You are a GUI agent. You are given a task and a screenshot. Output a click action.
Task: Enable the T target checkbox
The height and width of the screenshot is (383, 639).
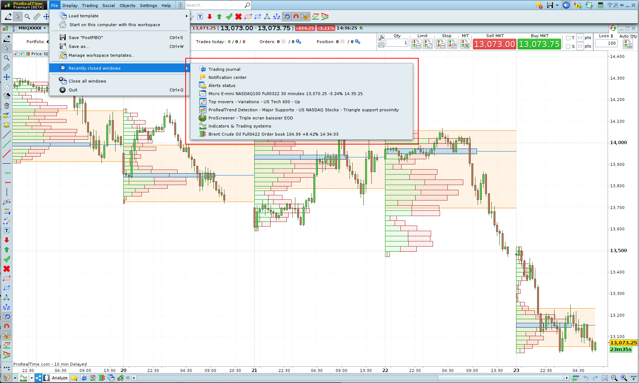coord(568,38)
